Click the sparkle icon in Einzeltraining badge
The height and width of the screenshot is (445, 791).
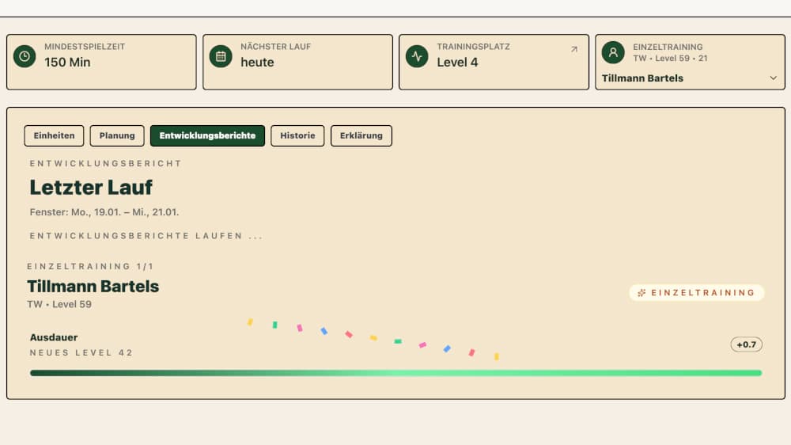tap(642, 293)
